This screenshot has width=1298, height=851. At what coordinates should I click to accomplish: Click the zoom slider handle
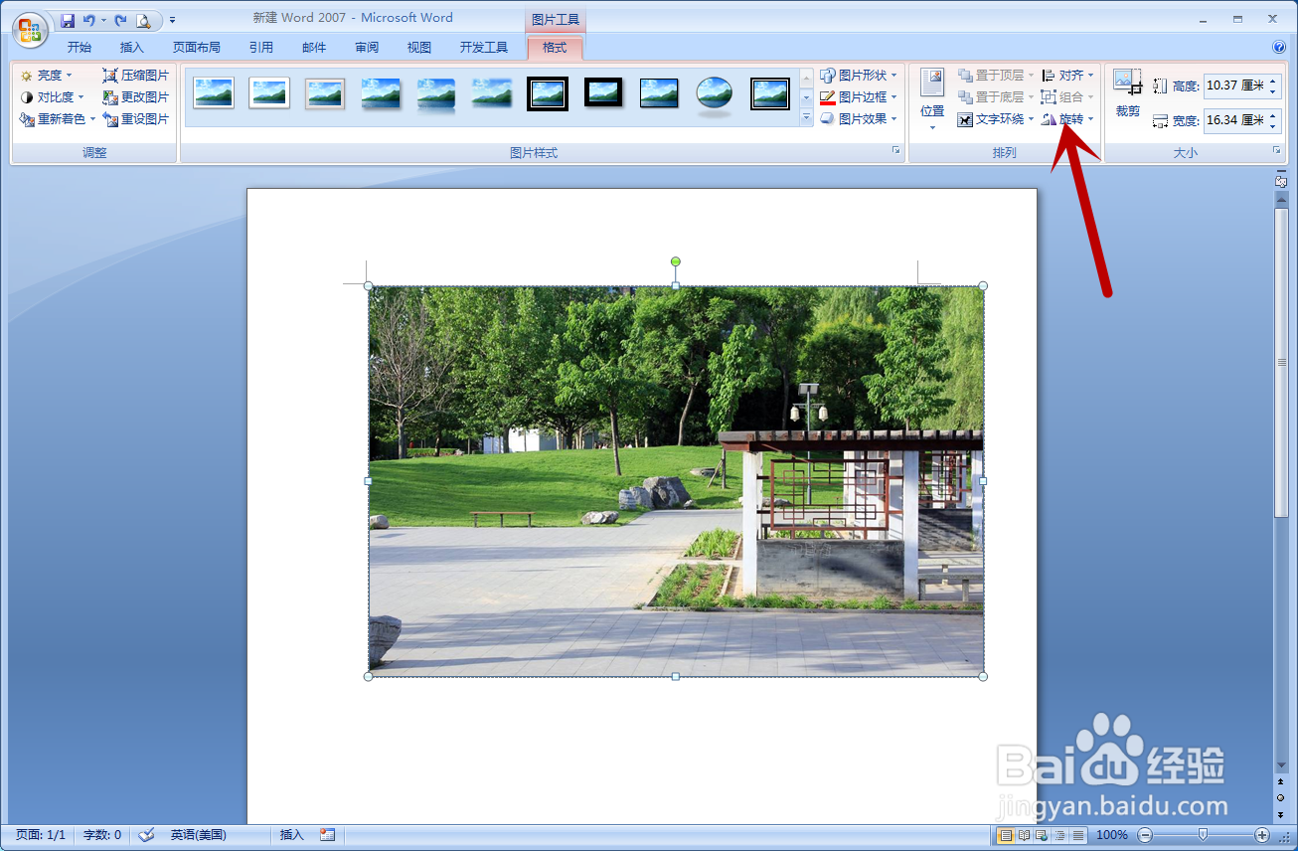[1204, 835]
